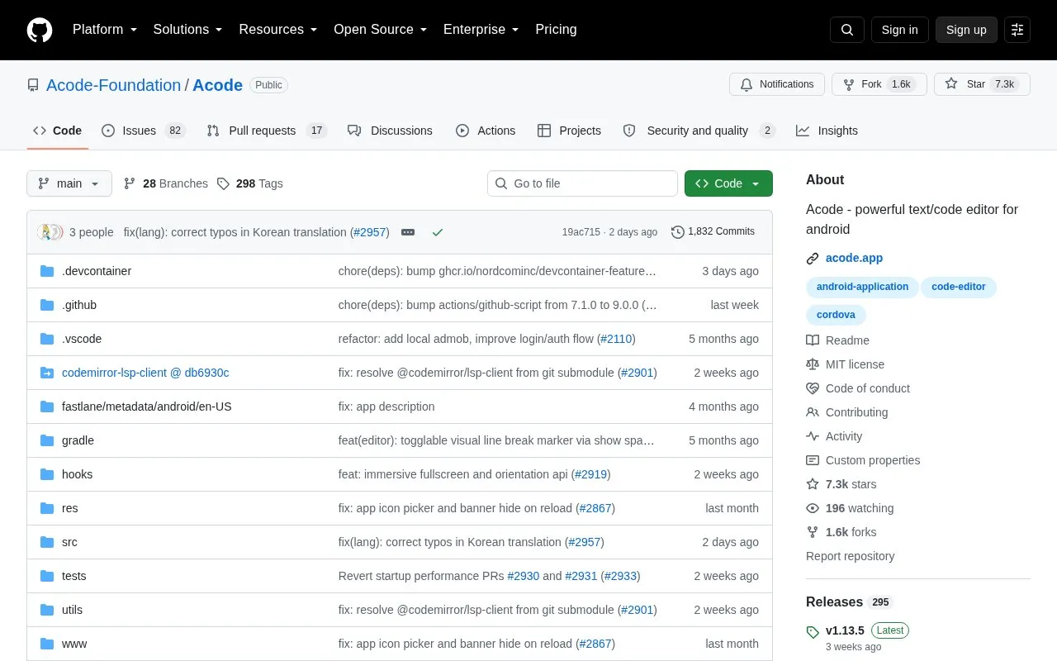Image resolution: width=1057 pixels, height=661 pixels.
Task: Open the 1,832 Commits history
Action: 713,232
